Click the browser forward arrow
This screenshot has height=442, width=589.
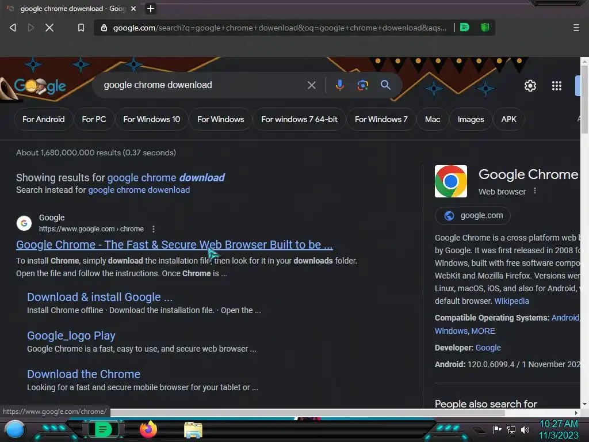(x=31, y=28)
